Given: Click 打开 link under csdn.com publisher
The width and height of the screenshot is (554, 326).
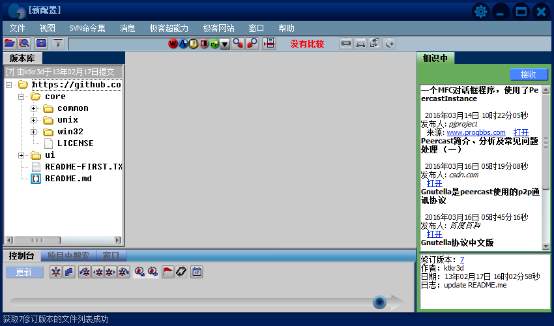Looking at the screenshot, I should click(434, 183).
